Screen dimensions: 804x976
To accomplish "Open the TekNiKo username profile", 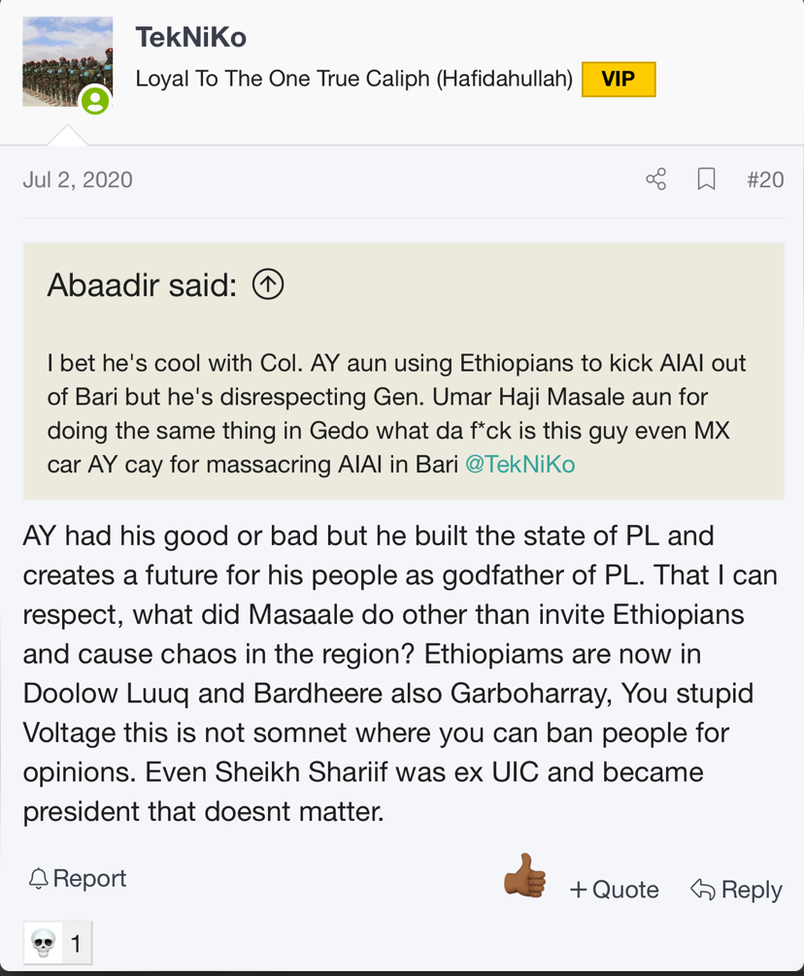I will tap(191, 38).
